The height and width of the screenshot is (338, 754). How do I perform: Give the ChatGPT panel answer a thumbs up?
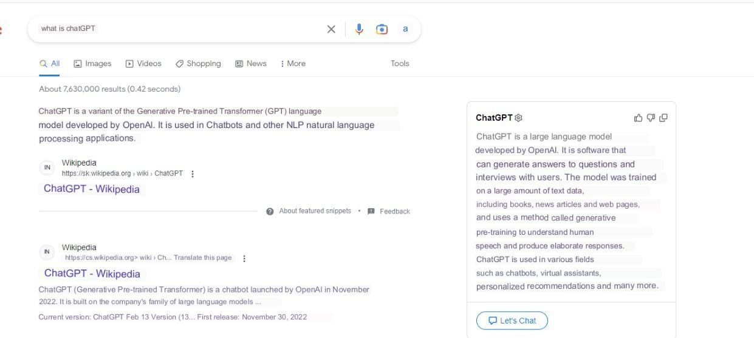coord(638,118)
